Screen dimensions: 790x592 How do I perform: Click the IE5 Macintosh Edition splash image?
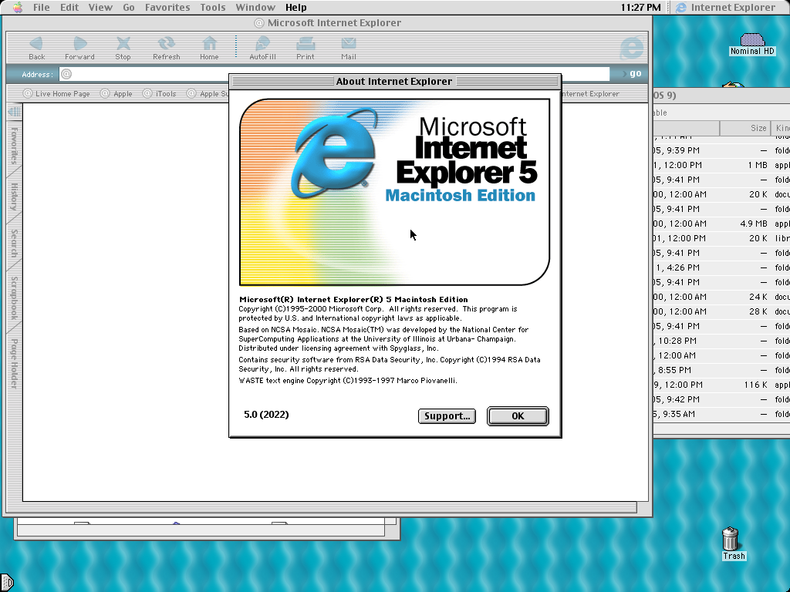click(x=394, y=192)
